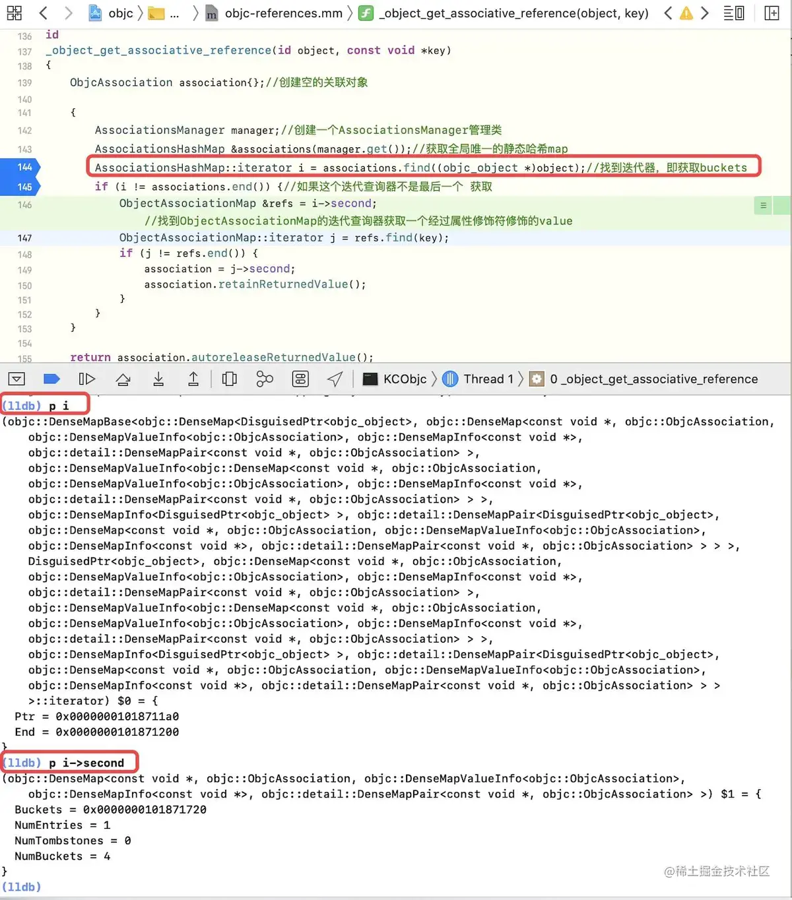Image resolution: width=792 pixels, height=900 pixels.
Task: Click the Ptr address value 0x00000001018711a0
Action: point(117,717)
